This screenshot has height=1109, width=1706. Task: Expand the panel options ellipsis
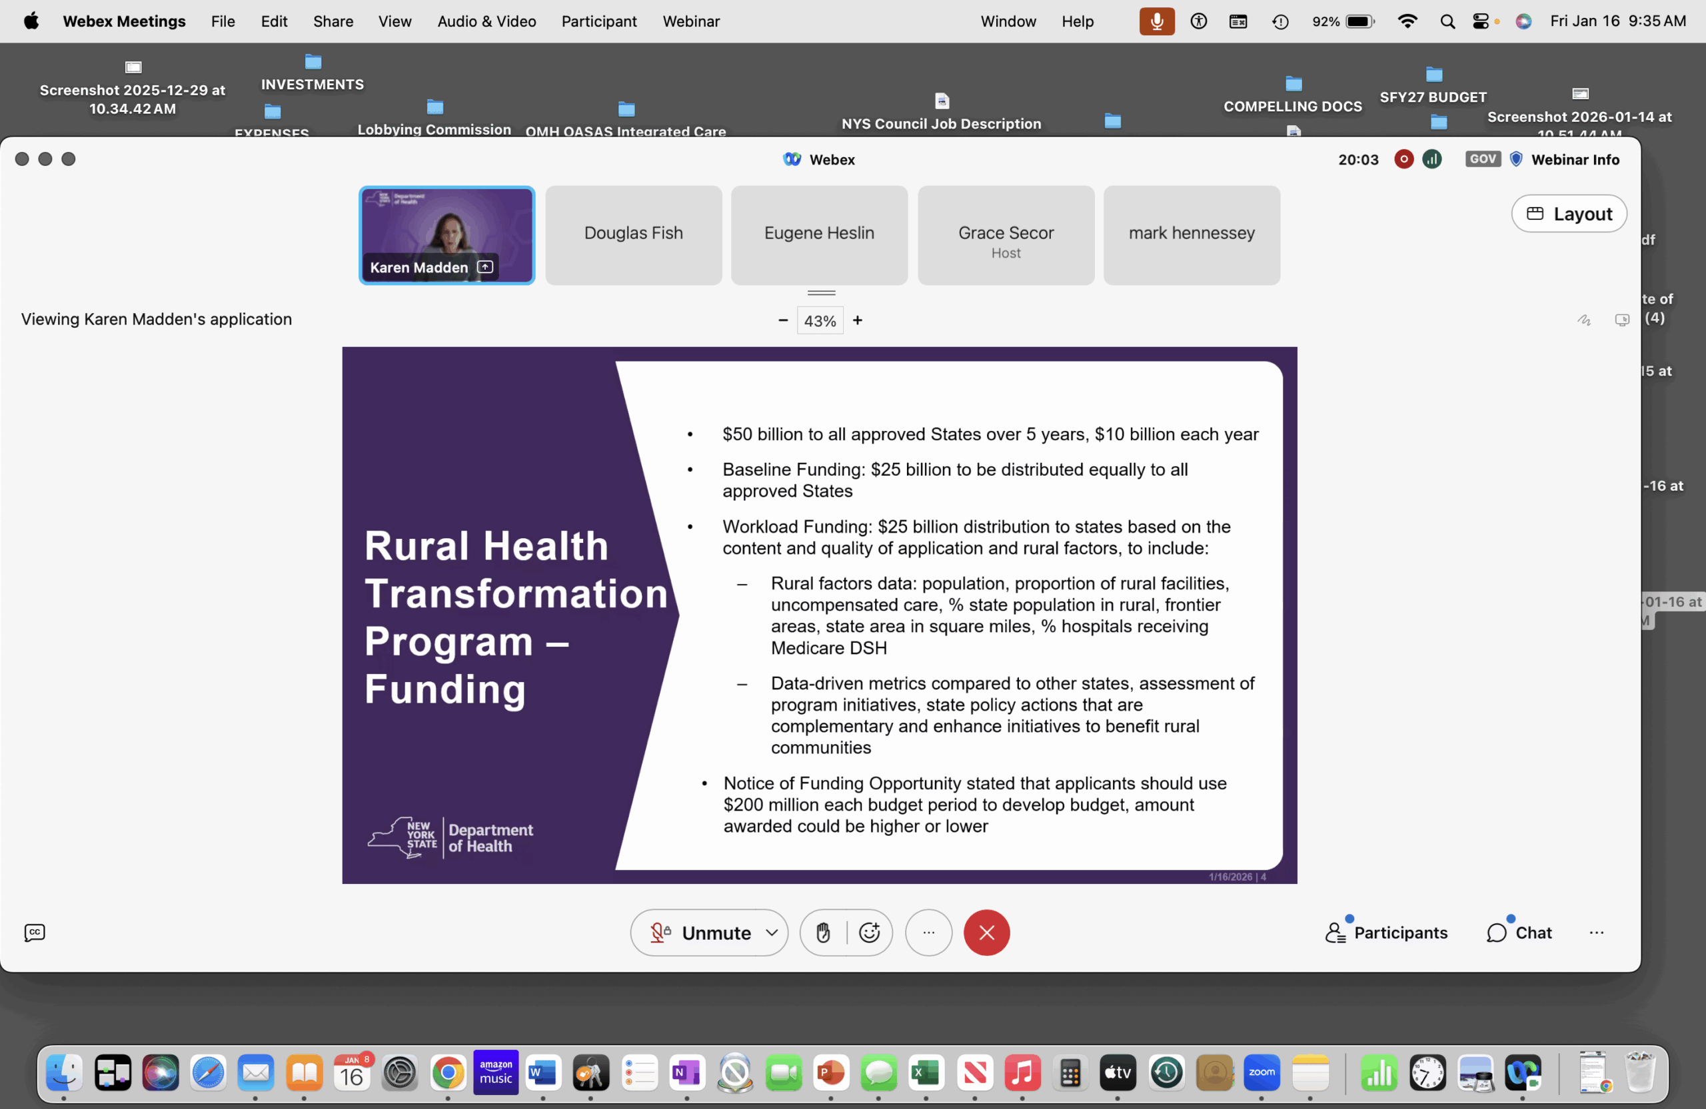click(x=1596, y=932)
